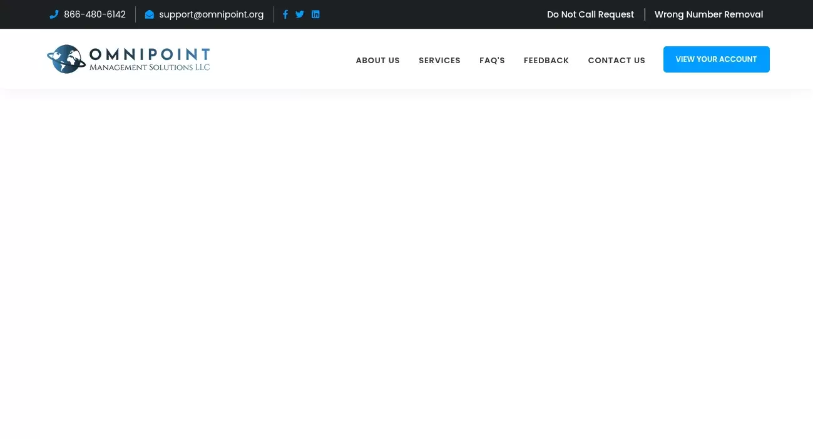Open the Twitter social icon

tap(300, 14)
